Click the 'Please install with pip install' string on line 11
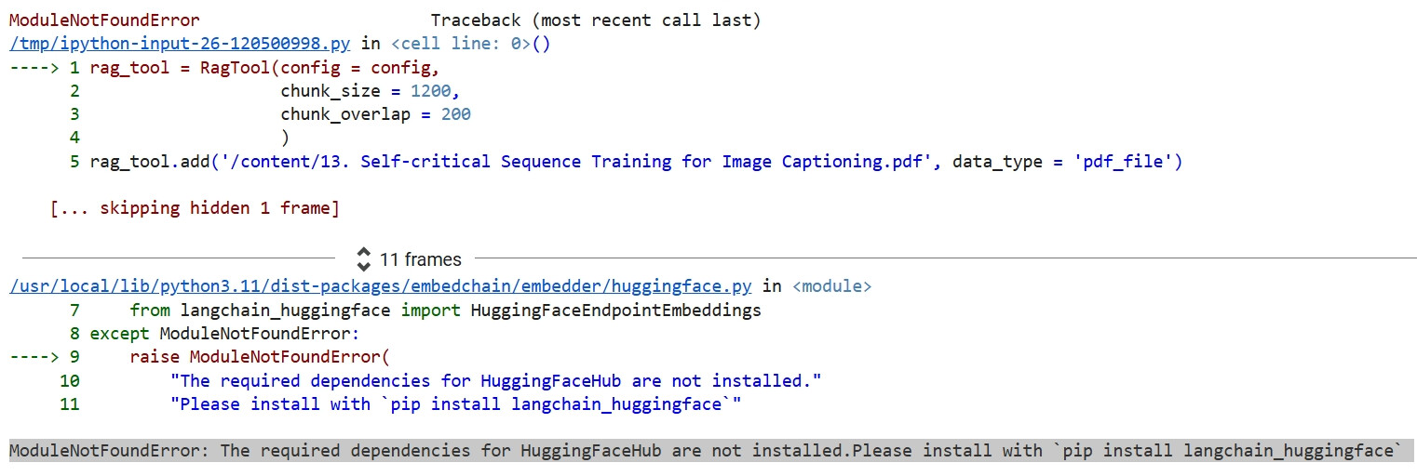The width and height of the screenshot is (1417, 476). point(455,404)
